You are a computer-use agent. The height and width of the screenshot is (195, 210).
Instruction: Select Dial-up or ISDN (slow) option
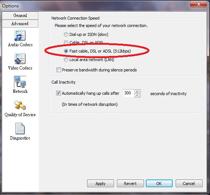tap(66, 34)
